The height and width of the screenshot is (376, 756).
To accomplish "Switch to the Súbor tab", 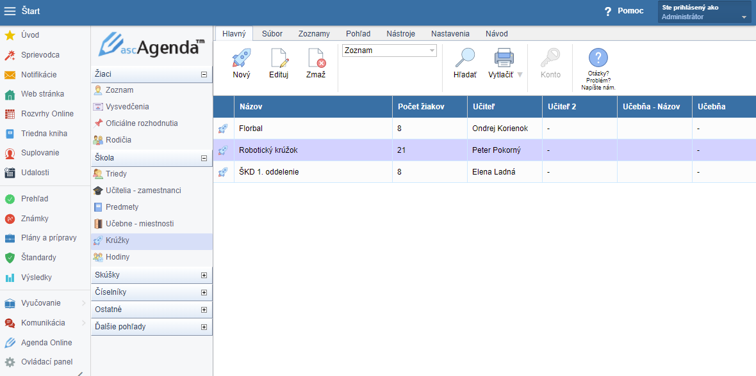I will click(x=272, y=34).
